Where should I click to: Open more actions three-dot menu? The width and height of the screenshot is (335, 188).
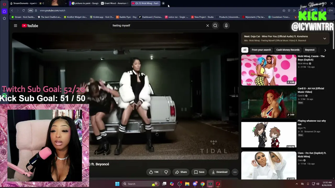pos(235,172)
